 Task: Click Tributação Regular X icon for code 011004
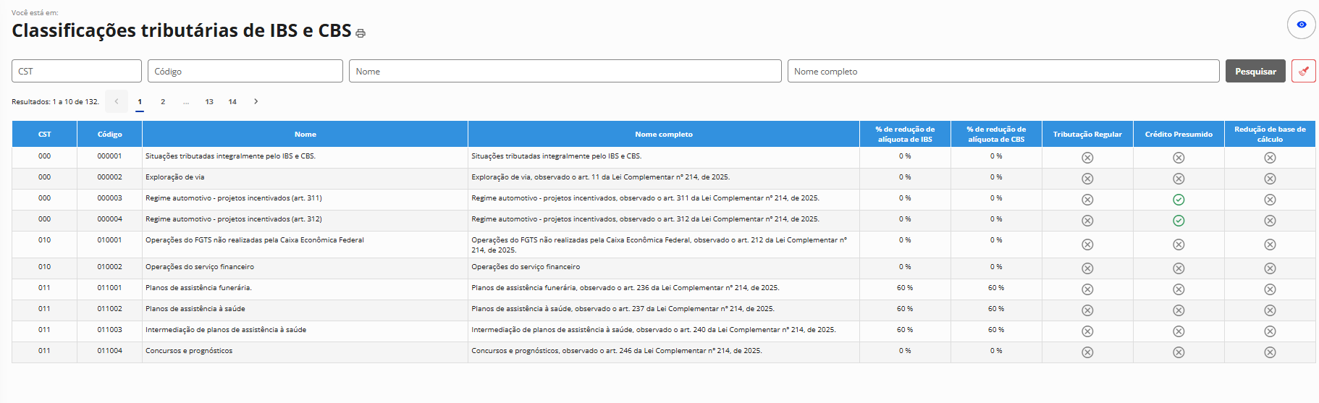pyautogui.click(x=1087, y=352)
